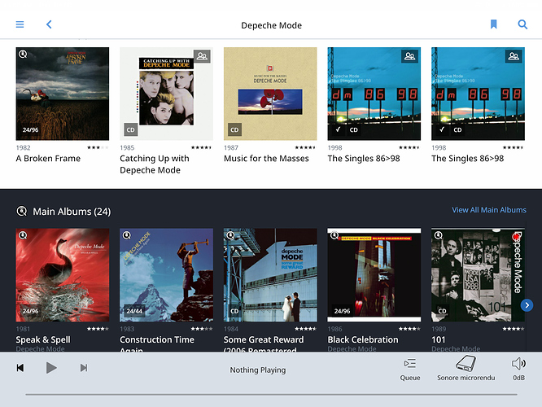Open Some Great Reward album cover

coord(270,275)
